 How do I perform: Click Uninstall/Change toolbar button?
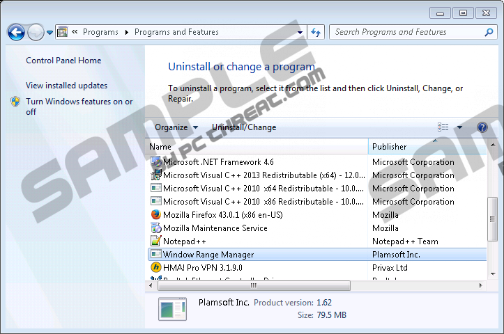pos(244,127)
